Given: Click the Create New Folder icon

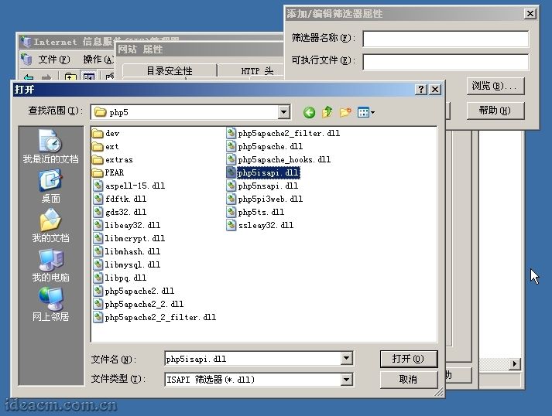Looking at the screenshot, I should click(x=345, y=112).
